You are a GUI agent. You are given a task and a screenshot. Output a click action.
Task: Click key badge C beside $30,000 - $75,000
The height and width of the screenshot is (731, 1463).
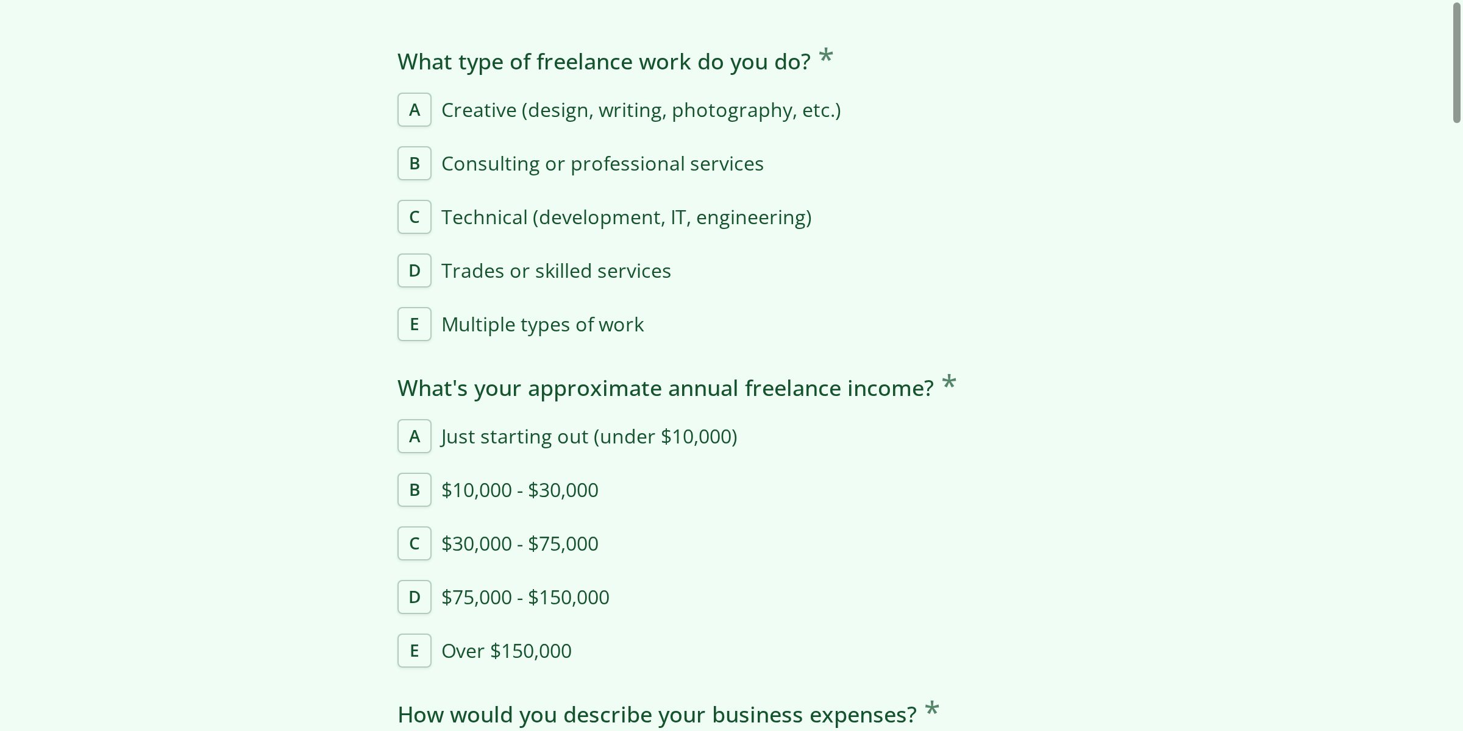coord(415,544)
